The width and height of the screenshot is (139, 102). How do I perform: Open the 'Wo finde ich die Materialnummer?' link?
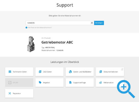(40, 28)
